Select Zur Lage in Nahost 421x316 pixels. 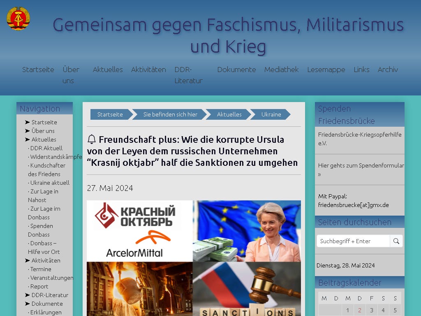point(43,195)
